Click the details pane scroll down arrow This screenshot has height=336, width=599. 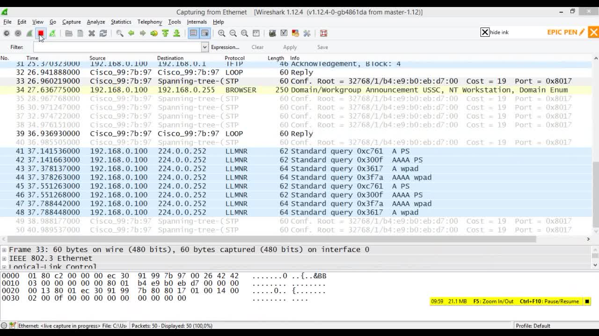click(x=595, y=265)
